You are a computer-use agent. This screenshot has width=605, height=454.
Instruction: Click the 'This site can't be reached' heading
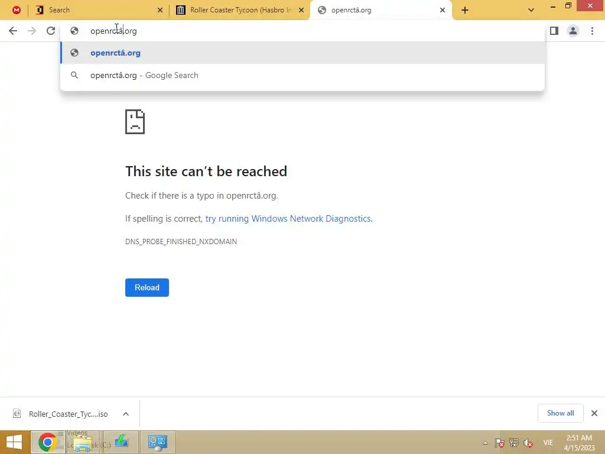coord(206,171)
